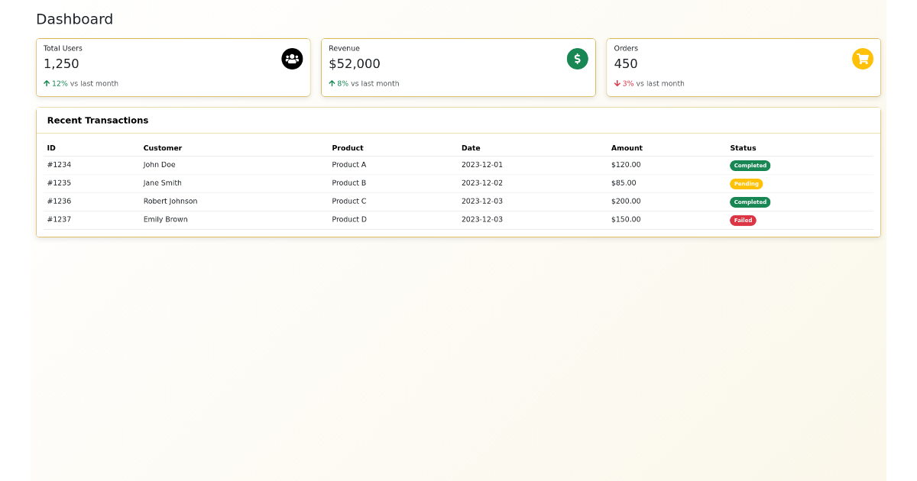The image size is (917, 481).
Task: Click the Status column header
Action: pyautogui.click(x=742, y=147)
